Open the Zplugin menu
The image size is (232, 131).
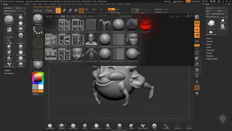pos(128,4)
